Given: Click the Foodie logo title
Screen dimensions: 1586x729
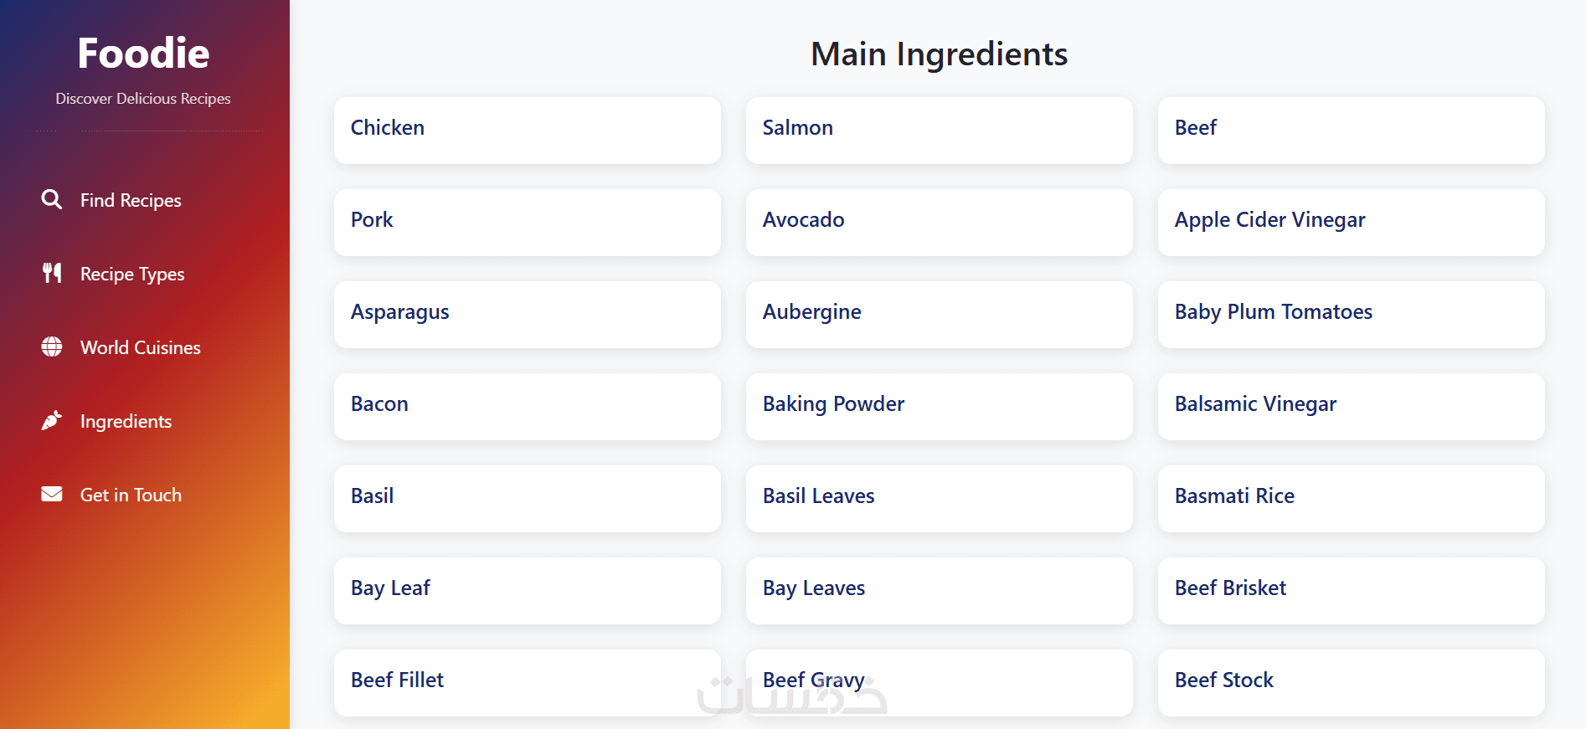Looking at the screenshot, I should coord(143,53).
